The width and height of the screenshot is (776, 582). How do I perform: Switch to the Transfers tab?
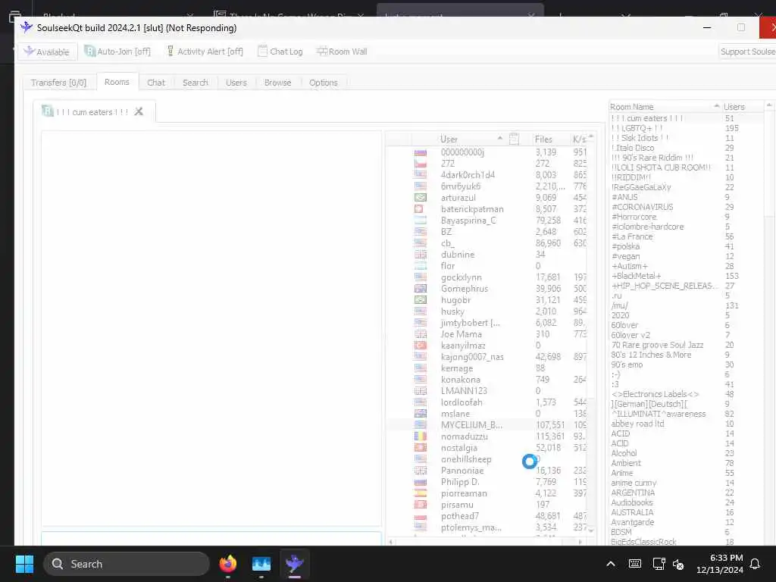[58, 83]
